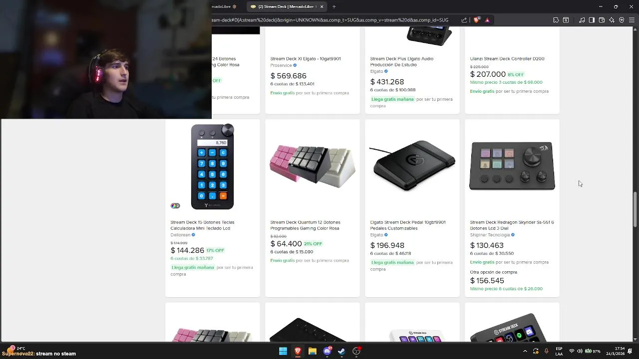Open Stream Deck Quantum 12 Botones listing
This screenshot has width=639, height=359.
pos(305,225)
